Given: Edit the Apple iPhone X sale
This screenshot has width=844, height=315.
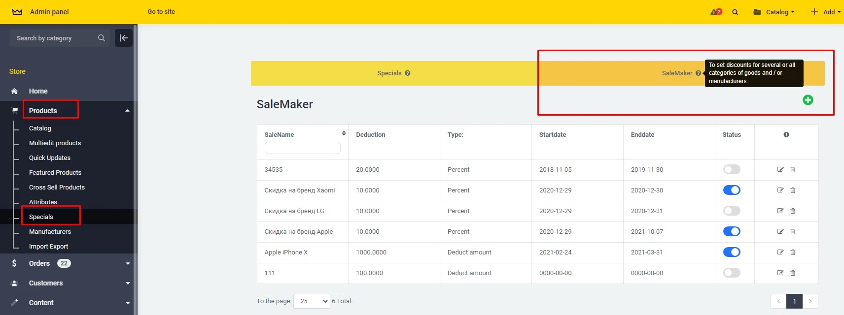Looking at the screenshot, I should [x=780, y=252].
